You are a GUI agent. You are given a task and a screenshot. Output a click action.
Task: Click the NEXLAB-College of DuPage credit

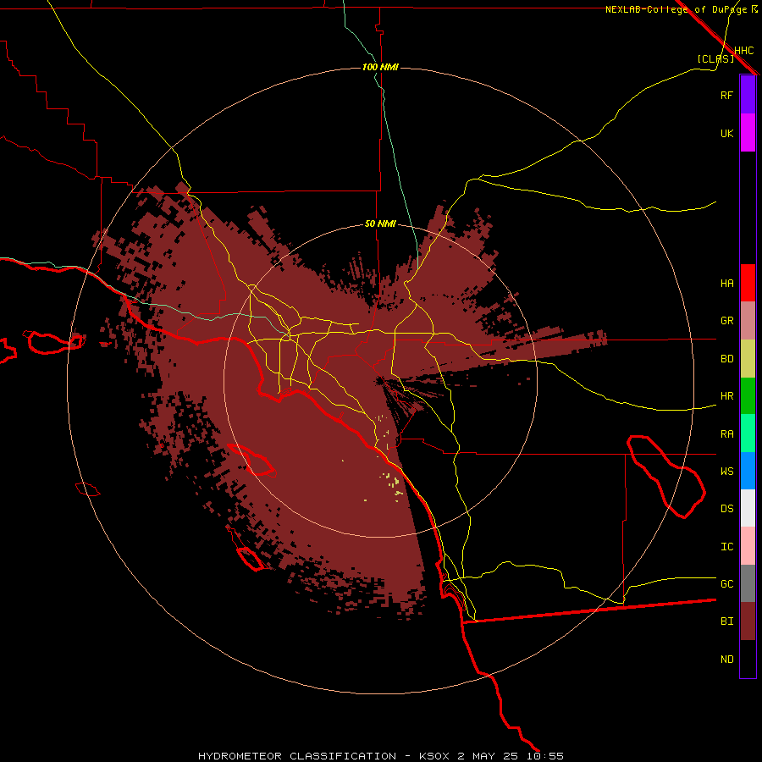pos(682,9)
